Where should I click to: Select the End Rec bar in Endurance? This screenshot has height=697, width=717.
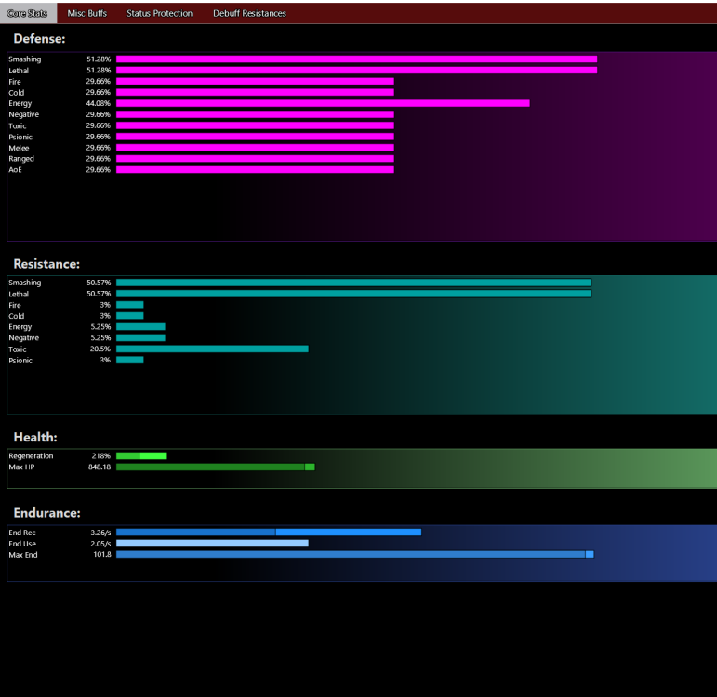[x=268, y=533]
